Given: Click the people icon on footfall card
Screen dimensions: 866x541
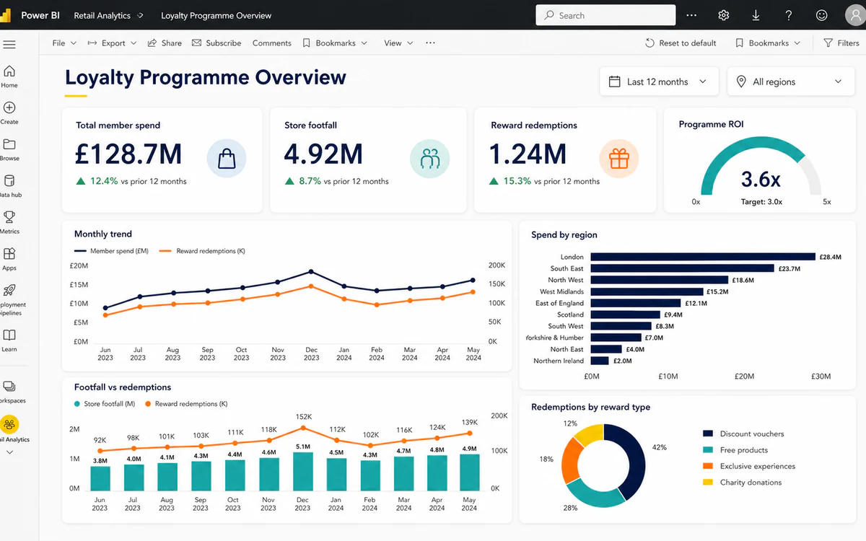Looking at the screenshot, I should [x=430, y=159].
